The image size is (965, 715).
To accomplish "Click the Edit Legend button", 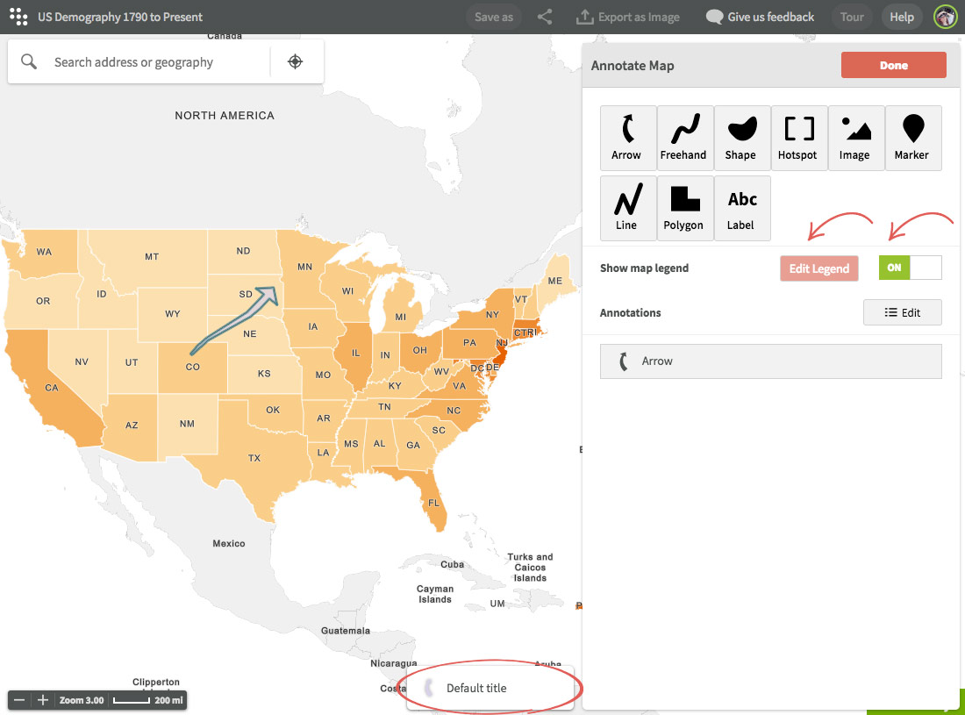I will pos(819,269).
